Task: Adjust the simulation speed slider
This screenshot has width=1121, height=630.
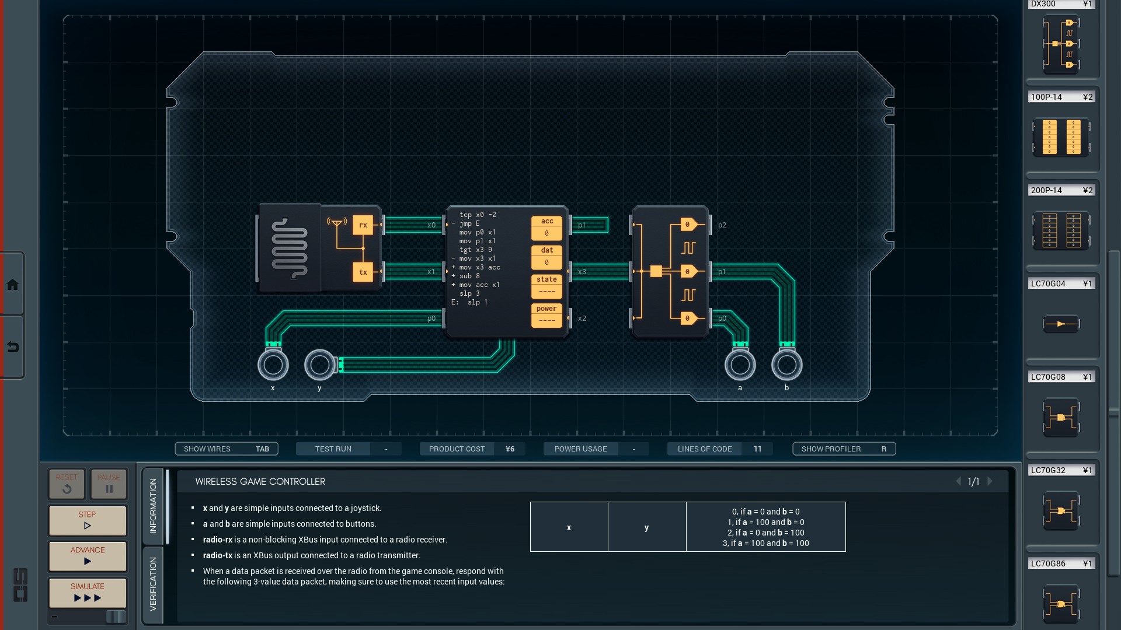Action: [x=115, y=617]
